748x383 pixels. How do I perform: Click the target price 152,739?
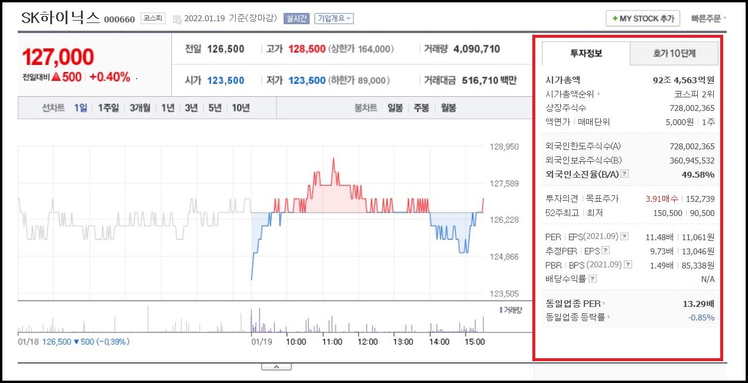pyautogui.click(x=700, y=199)
